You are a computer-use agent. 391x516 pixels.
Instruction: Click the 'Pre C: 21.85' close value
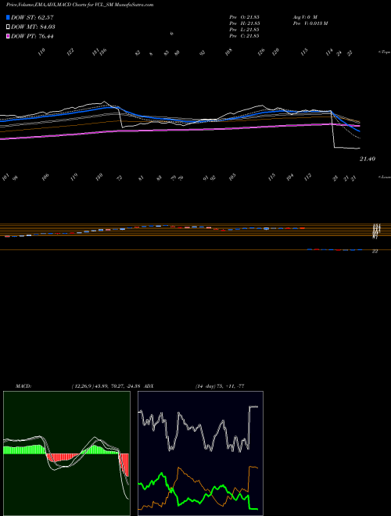[244, 35]
